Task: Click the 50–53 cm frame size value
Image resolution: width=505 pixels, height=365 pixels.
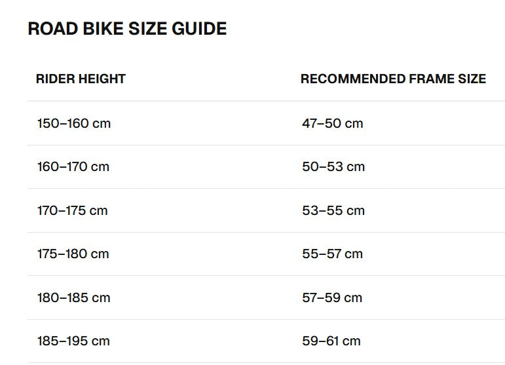Action: [x=333, y=166]
